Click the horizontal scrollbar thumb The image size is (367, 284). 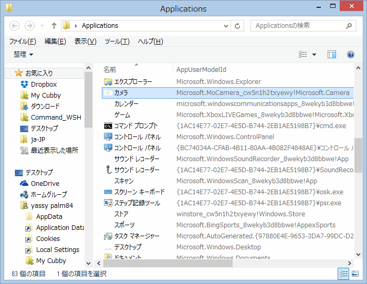(x=168, y=264)
